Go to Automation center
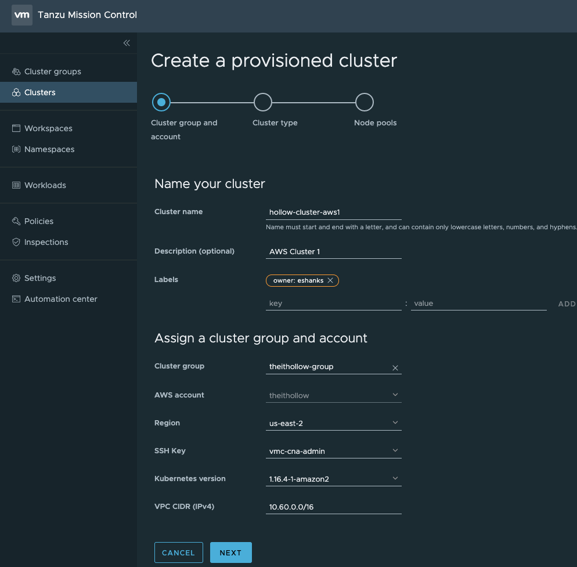The image size is (577, 567). (x=60, y=299)
